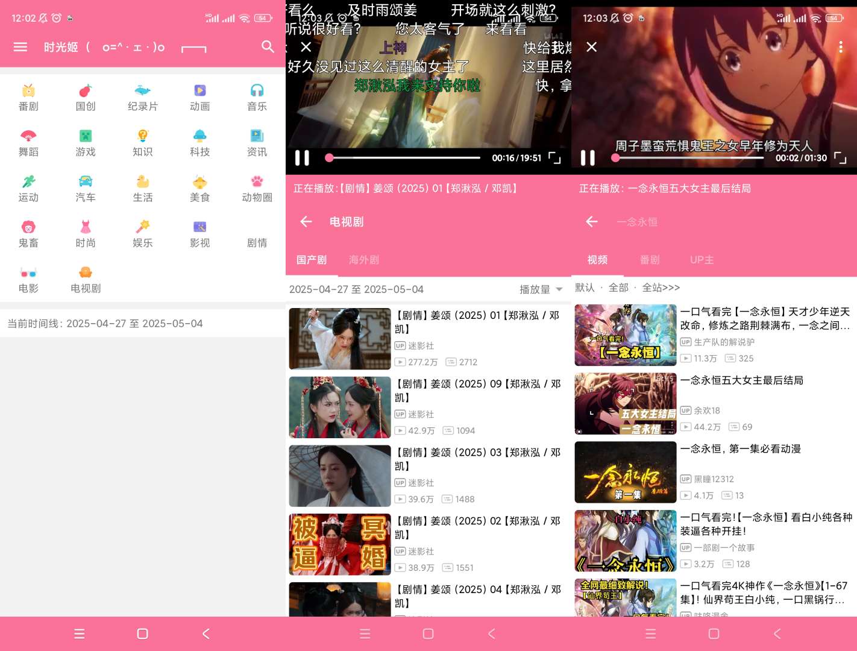The image size is (857, 651).
Task: Open the 纪录片 category
Action: pyautogui.click(x=143, y=98)
